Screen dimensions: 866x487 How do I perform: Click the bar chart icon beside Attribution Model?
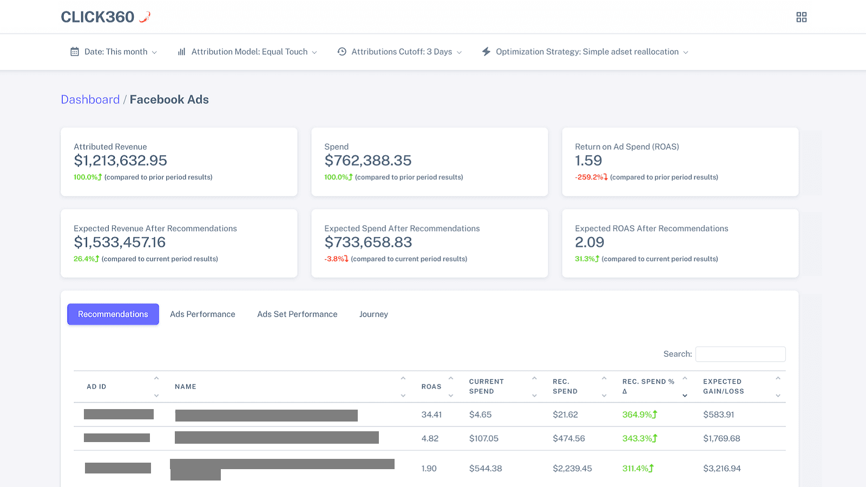[x=182, y=51]
